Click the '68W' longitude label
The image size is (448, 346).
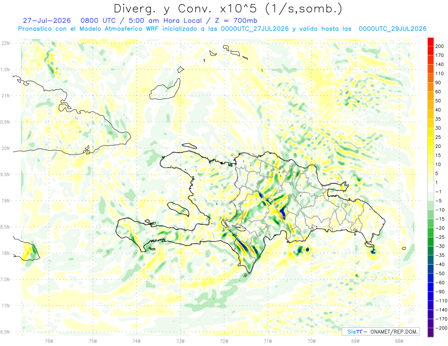point(399,341)
